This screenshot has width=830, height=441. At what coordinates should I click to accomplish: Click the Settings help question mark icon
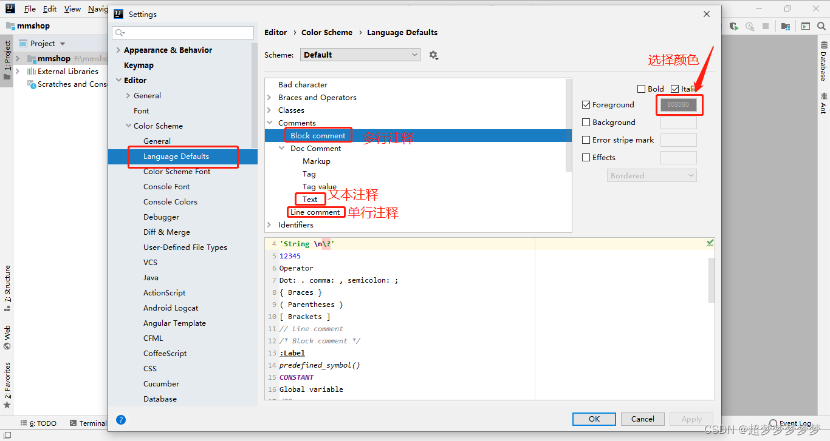(121, 419)
